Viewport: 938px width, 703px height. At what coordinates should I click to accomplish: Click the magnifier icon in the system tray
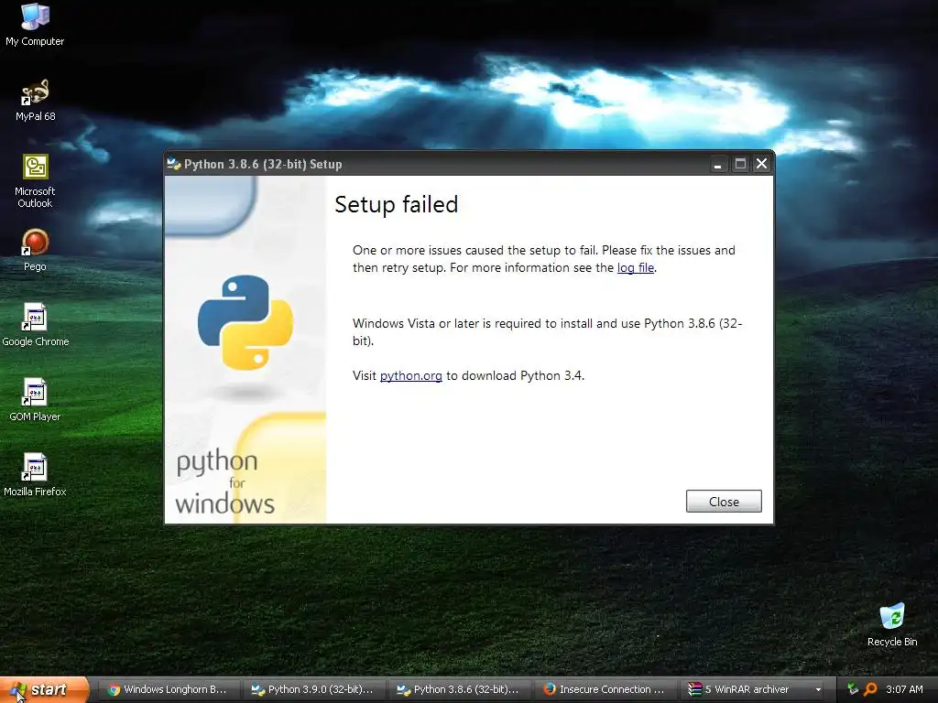870,689
